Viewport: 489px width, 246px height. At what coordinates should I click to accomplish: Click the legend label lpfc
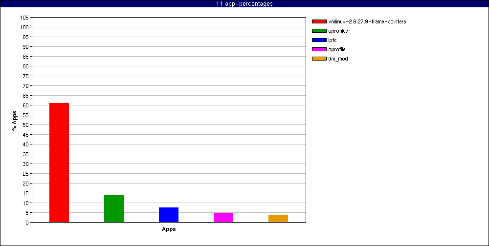point(333,40)
